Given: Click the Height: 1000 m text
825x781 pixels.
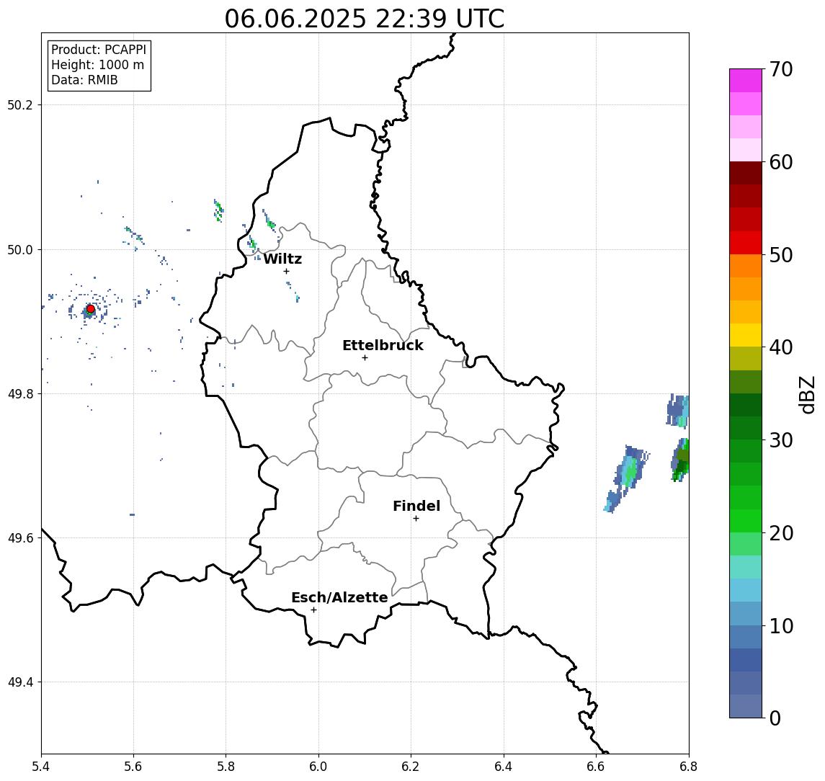Looking at the screenshot, I should (97, 65).
